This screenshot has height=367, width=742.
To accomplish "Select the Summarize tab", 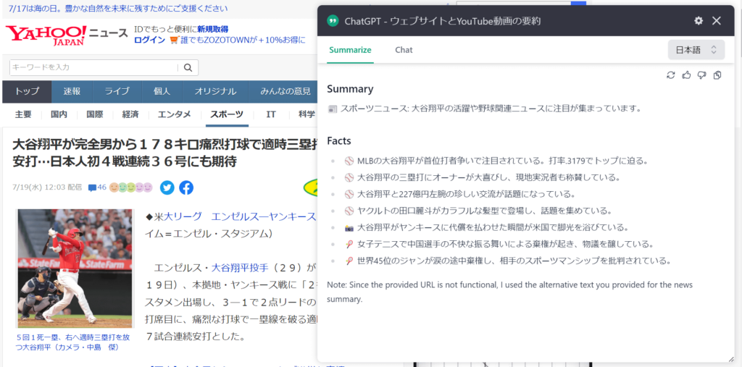I will coord(350,50).
